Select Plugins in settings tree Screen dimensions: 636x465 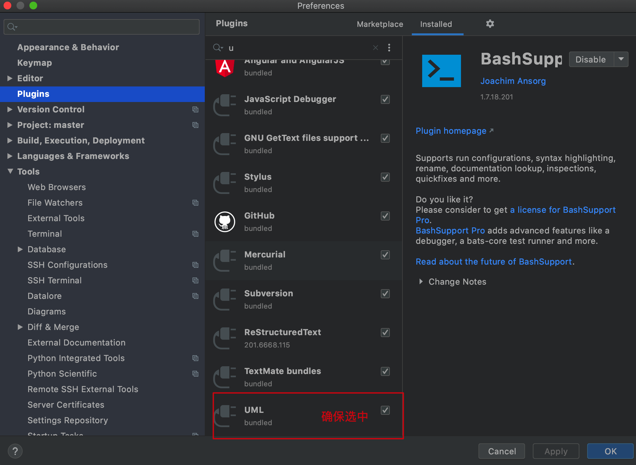click(x=102, y=94)
